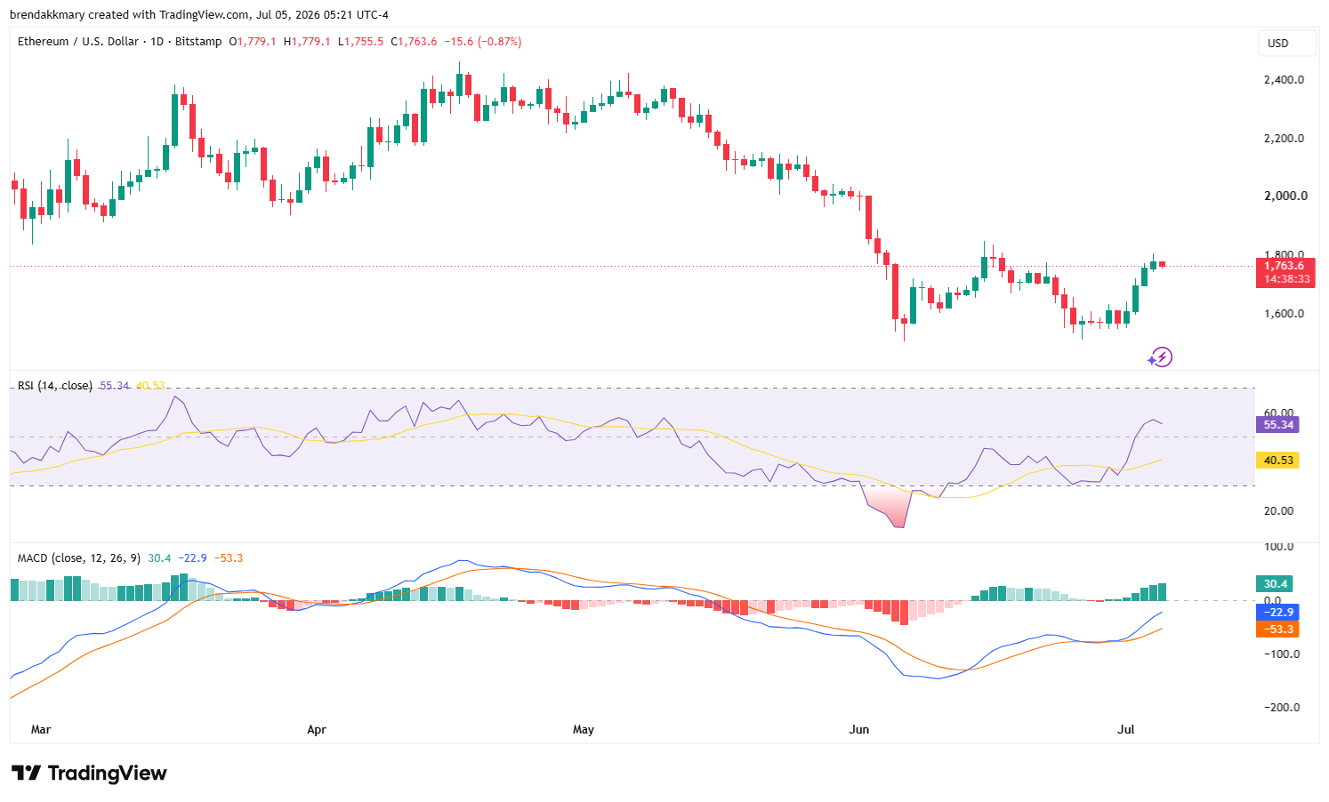Click the Apr label on time axis
The width and height of the screenshot is (1329, 802).
click(317, 730)
